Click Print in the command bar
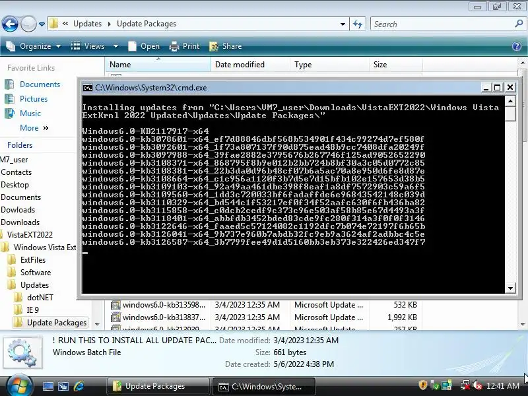This screenshot has width=528, height=396. point(184,46)
